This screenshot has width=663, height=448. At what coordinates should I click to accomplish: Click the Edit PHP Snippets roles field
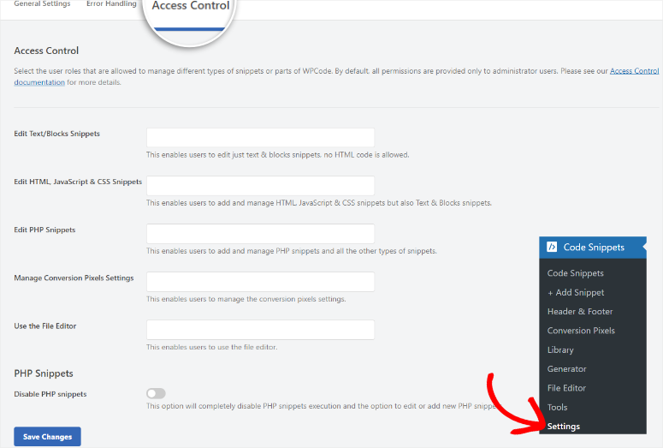click(260, 233)
